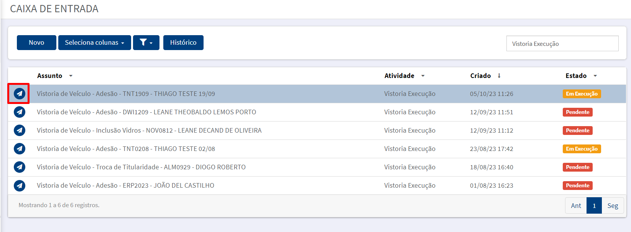Open the Assunto column dropdown caret
The width and height of the screenshot is (631, 232).
(71, 76)
